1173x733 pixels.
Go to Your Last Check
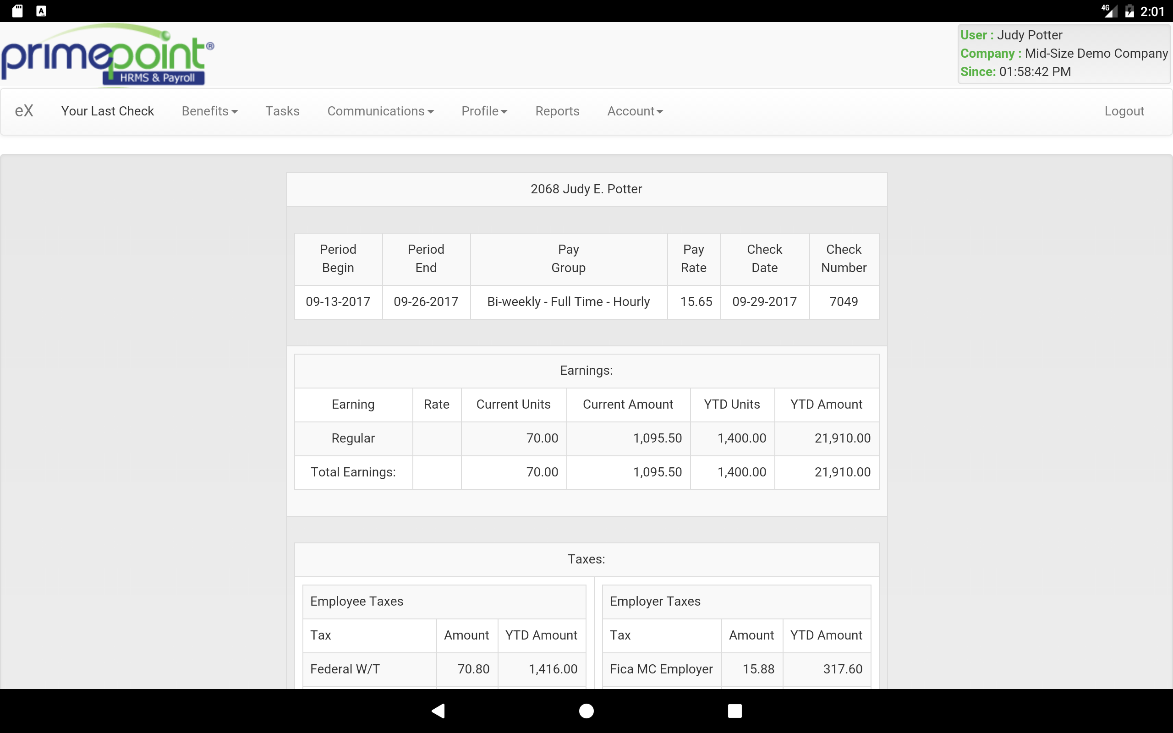tap(108, 111)
